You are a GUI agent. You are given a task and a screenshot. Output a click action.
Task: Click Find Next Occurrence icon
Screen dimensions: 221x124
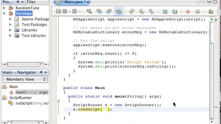coord(109,11)
